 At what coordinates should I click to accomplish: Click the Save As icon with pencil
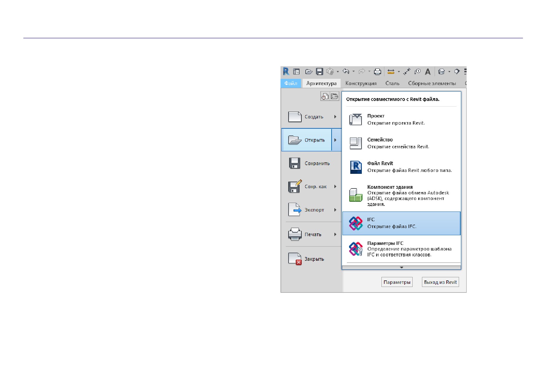295,186
